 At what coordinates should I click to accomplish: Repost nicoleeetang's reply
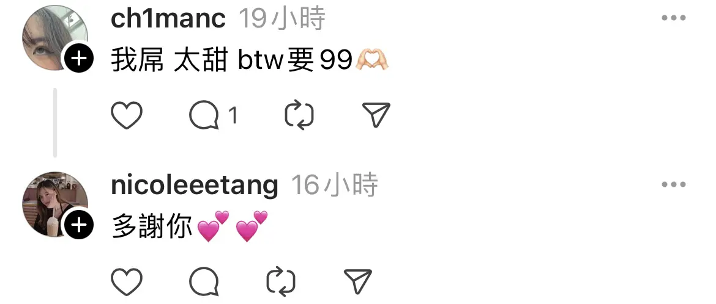click(x=281, y=281)
